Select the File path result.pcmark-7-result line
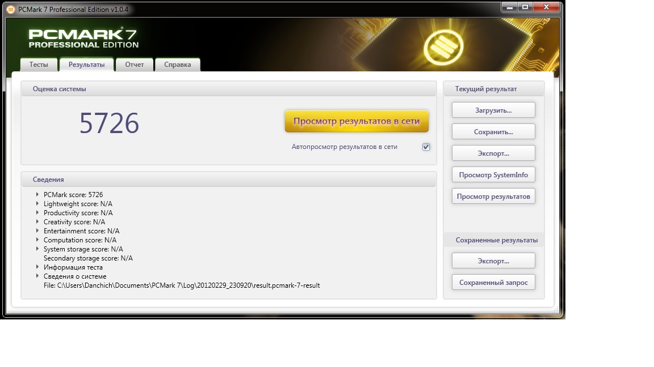This screenshot has width=654, height=367. (182, 285)
